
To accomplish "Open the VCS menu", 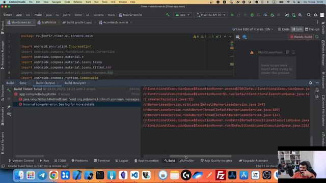I will [113, 2].
